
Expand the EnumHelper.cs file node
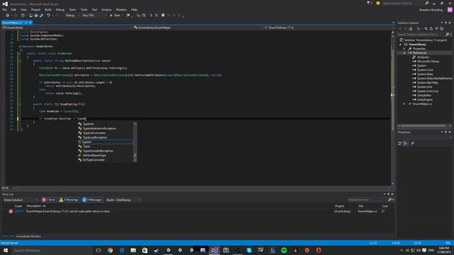pos(404,104)
